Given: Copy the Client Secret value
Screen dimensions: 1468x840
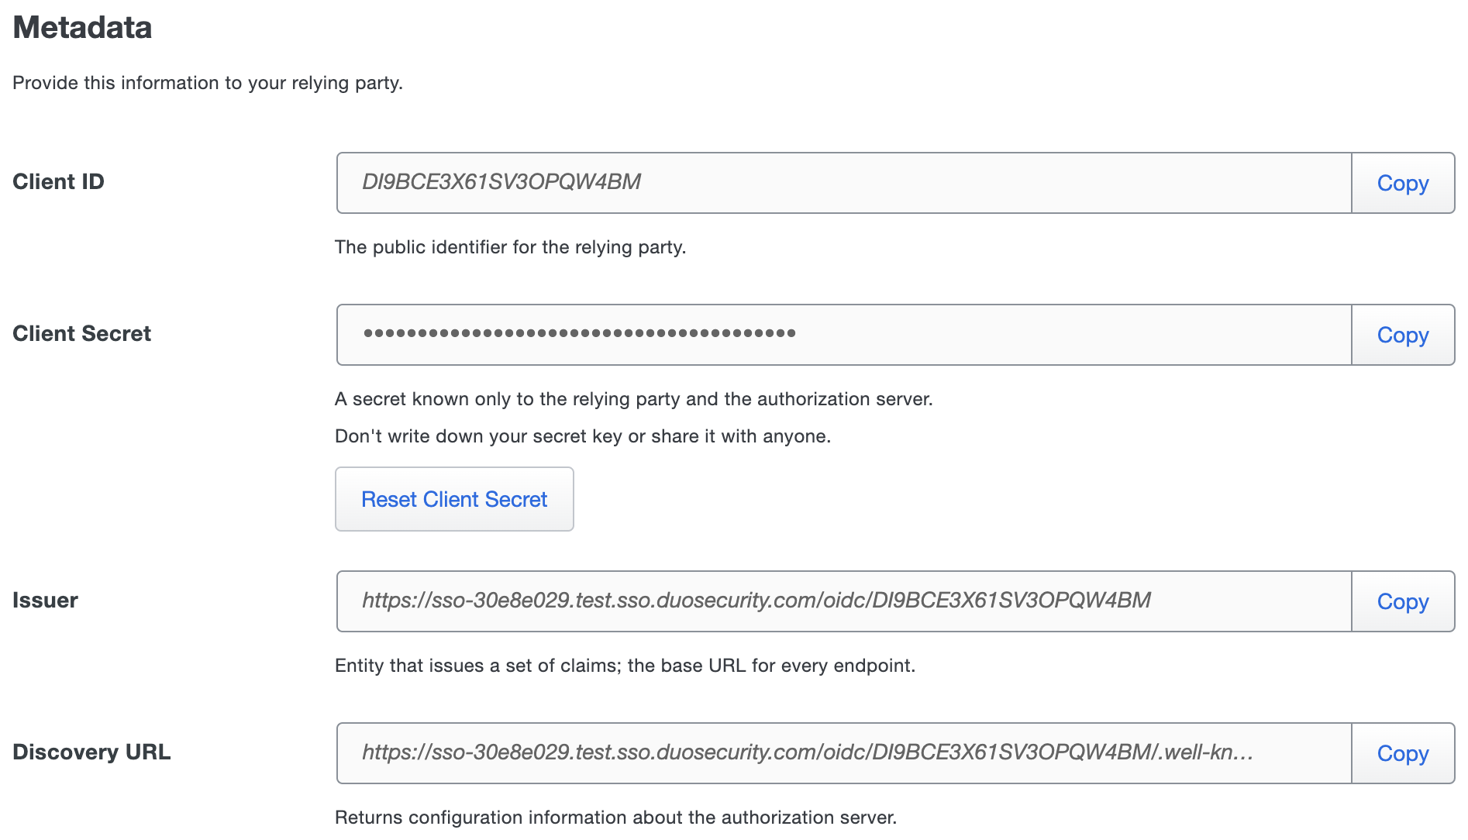Looking at the screenshot, I should tap(1401, 334).
